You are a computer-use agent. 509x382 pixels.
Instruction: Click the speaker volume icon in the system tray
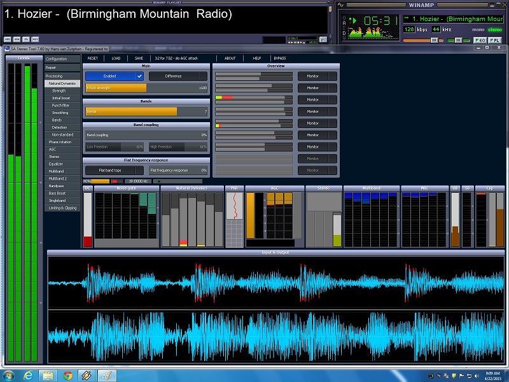(477, 376)
